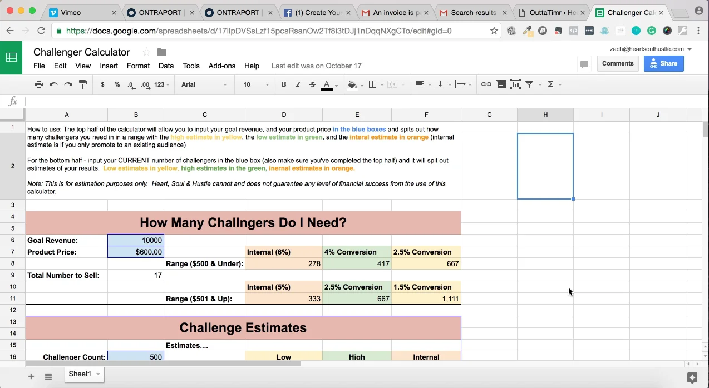This screenshot has height=388, width=709.
Task: Open the Add-ons menu
Action: tap(221, 66)
